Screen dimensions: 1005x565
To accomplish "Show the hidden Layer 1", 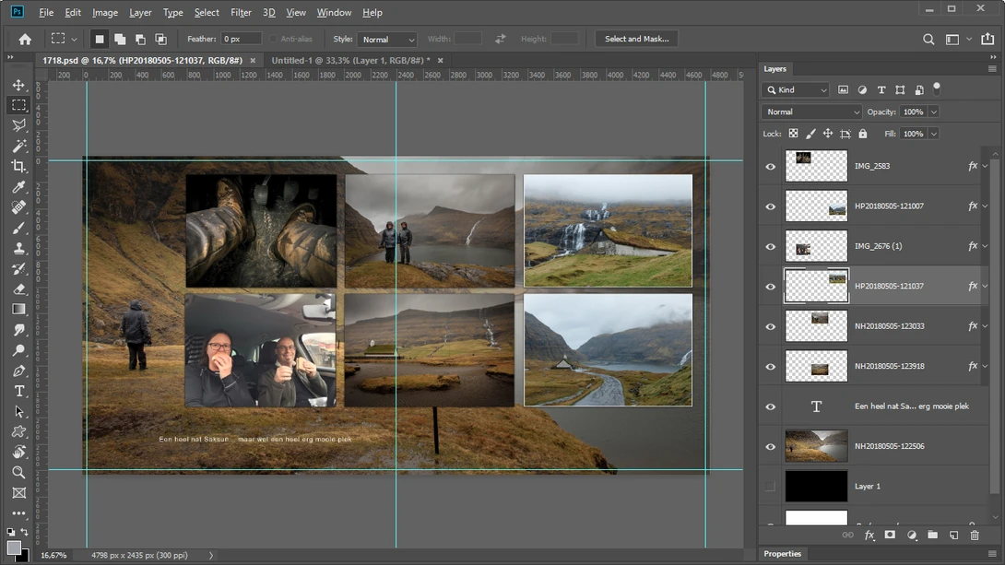I will [771, 487].
